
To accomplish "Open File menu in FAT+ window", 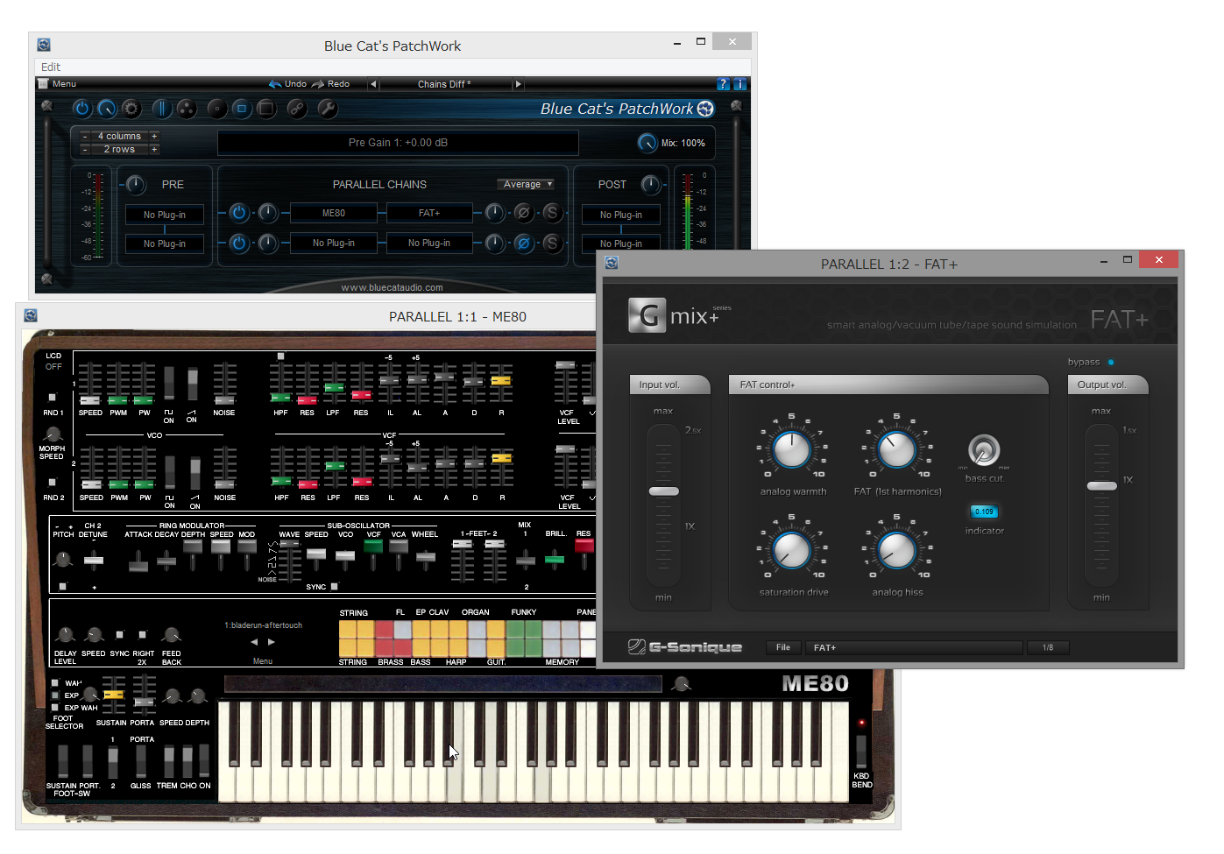I will (x=783, y=647).
